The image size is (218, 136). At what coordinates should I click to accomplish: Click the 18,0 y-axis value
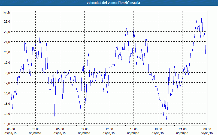click(x=7, y=73)
